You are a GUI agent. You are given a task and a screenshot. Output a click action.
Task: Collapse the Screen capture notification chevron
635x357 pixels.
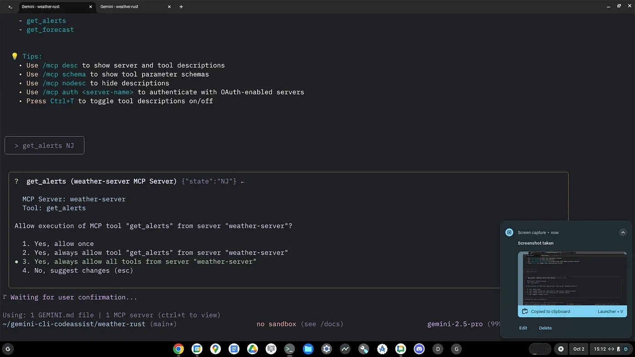(623, 232)
